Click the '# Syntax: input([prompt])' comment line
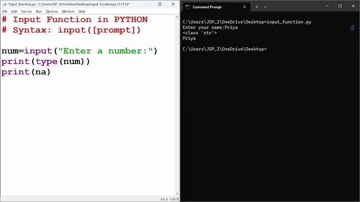The width and height of the screenshot is (360, 202). 71,30
